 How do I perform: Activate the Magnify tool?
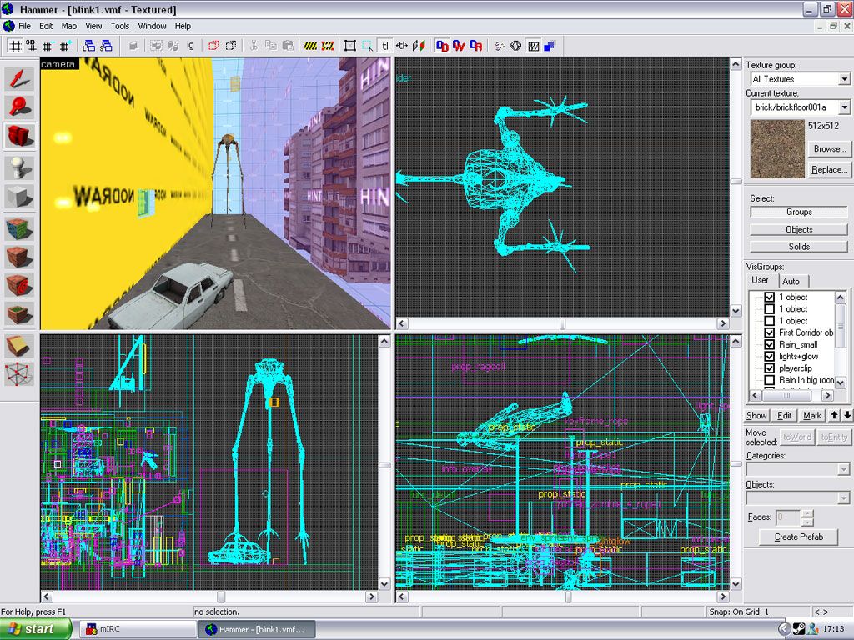(x=19, y=107)
